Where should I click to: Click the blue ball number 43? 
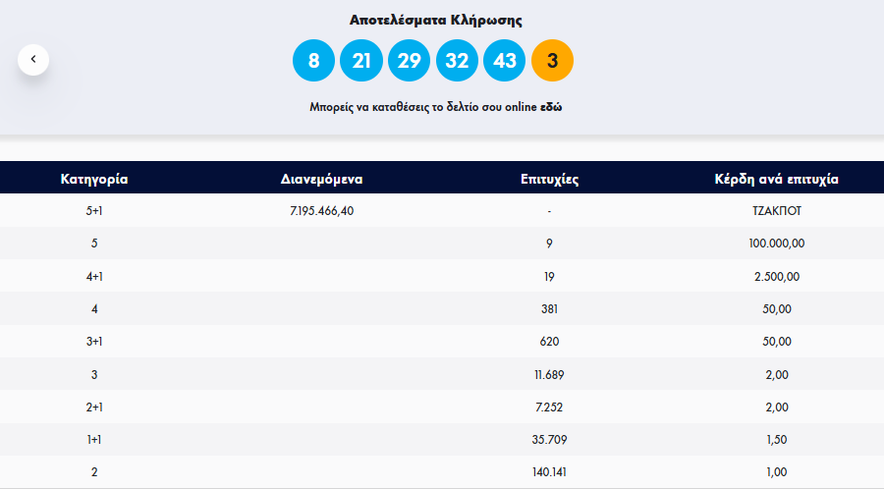tap(505, 61)
